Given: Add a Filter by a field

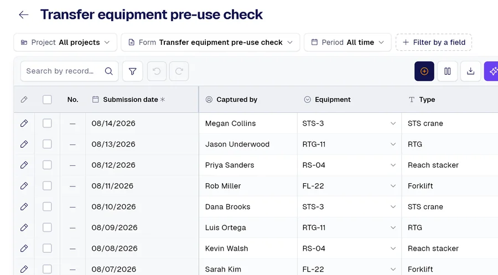Looking at the screenshot, I should 433,42.
